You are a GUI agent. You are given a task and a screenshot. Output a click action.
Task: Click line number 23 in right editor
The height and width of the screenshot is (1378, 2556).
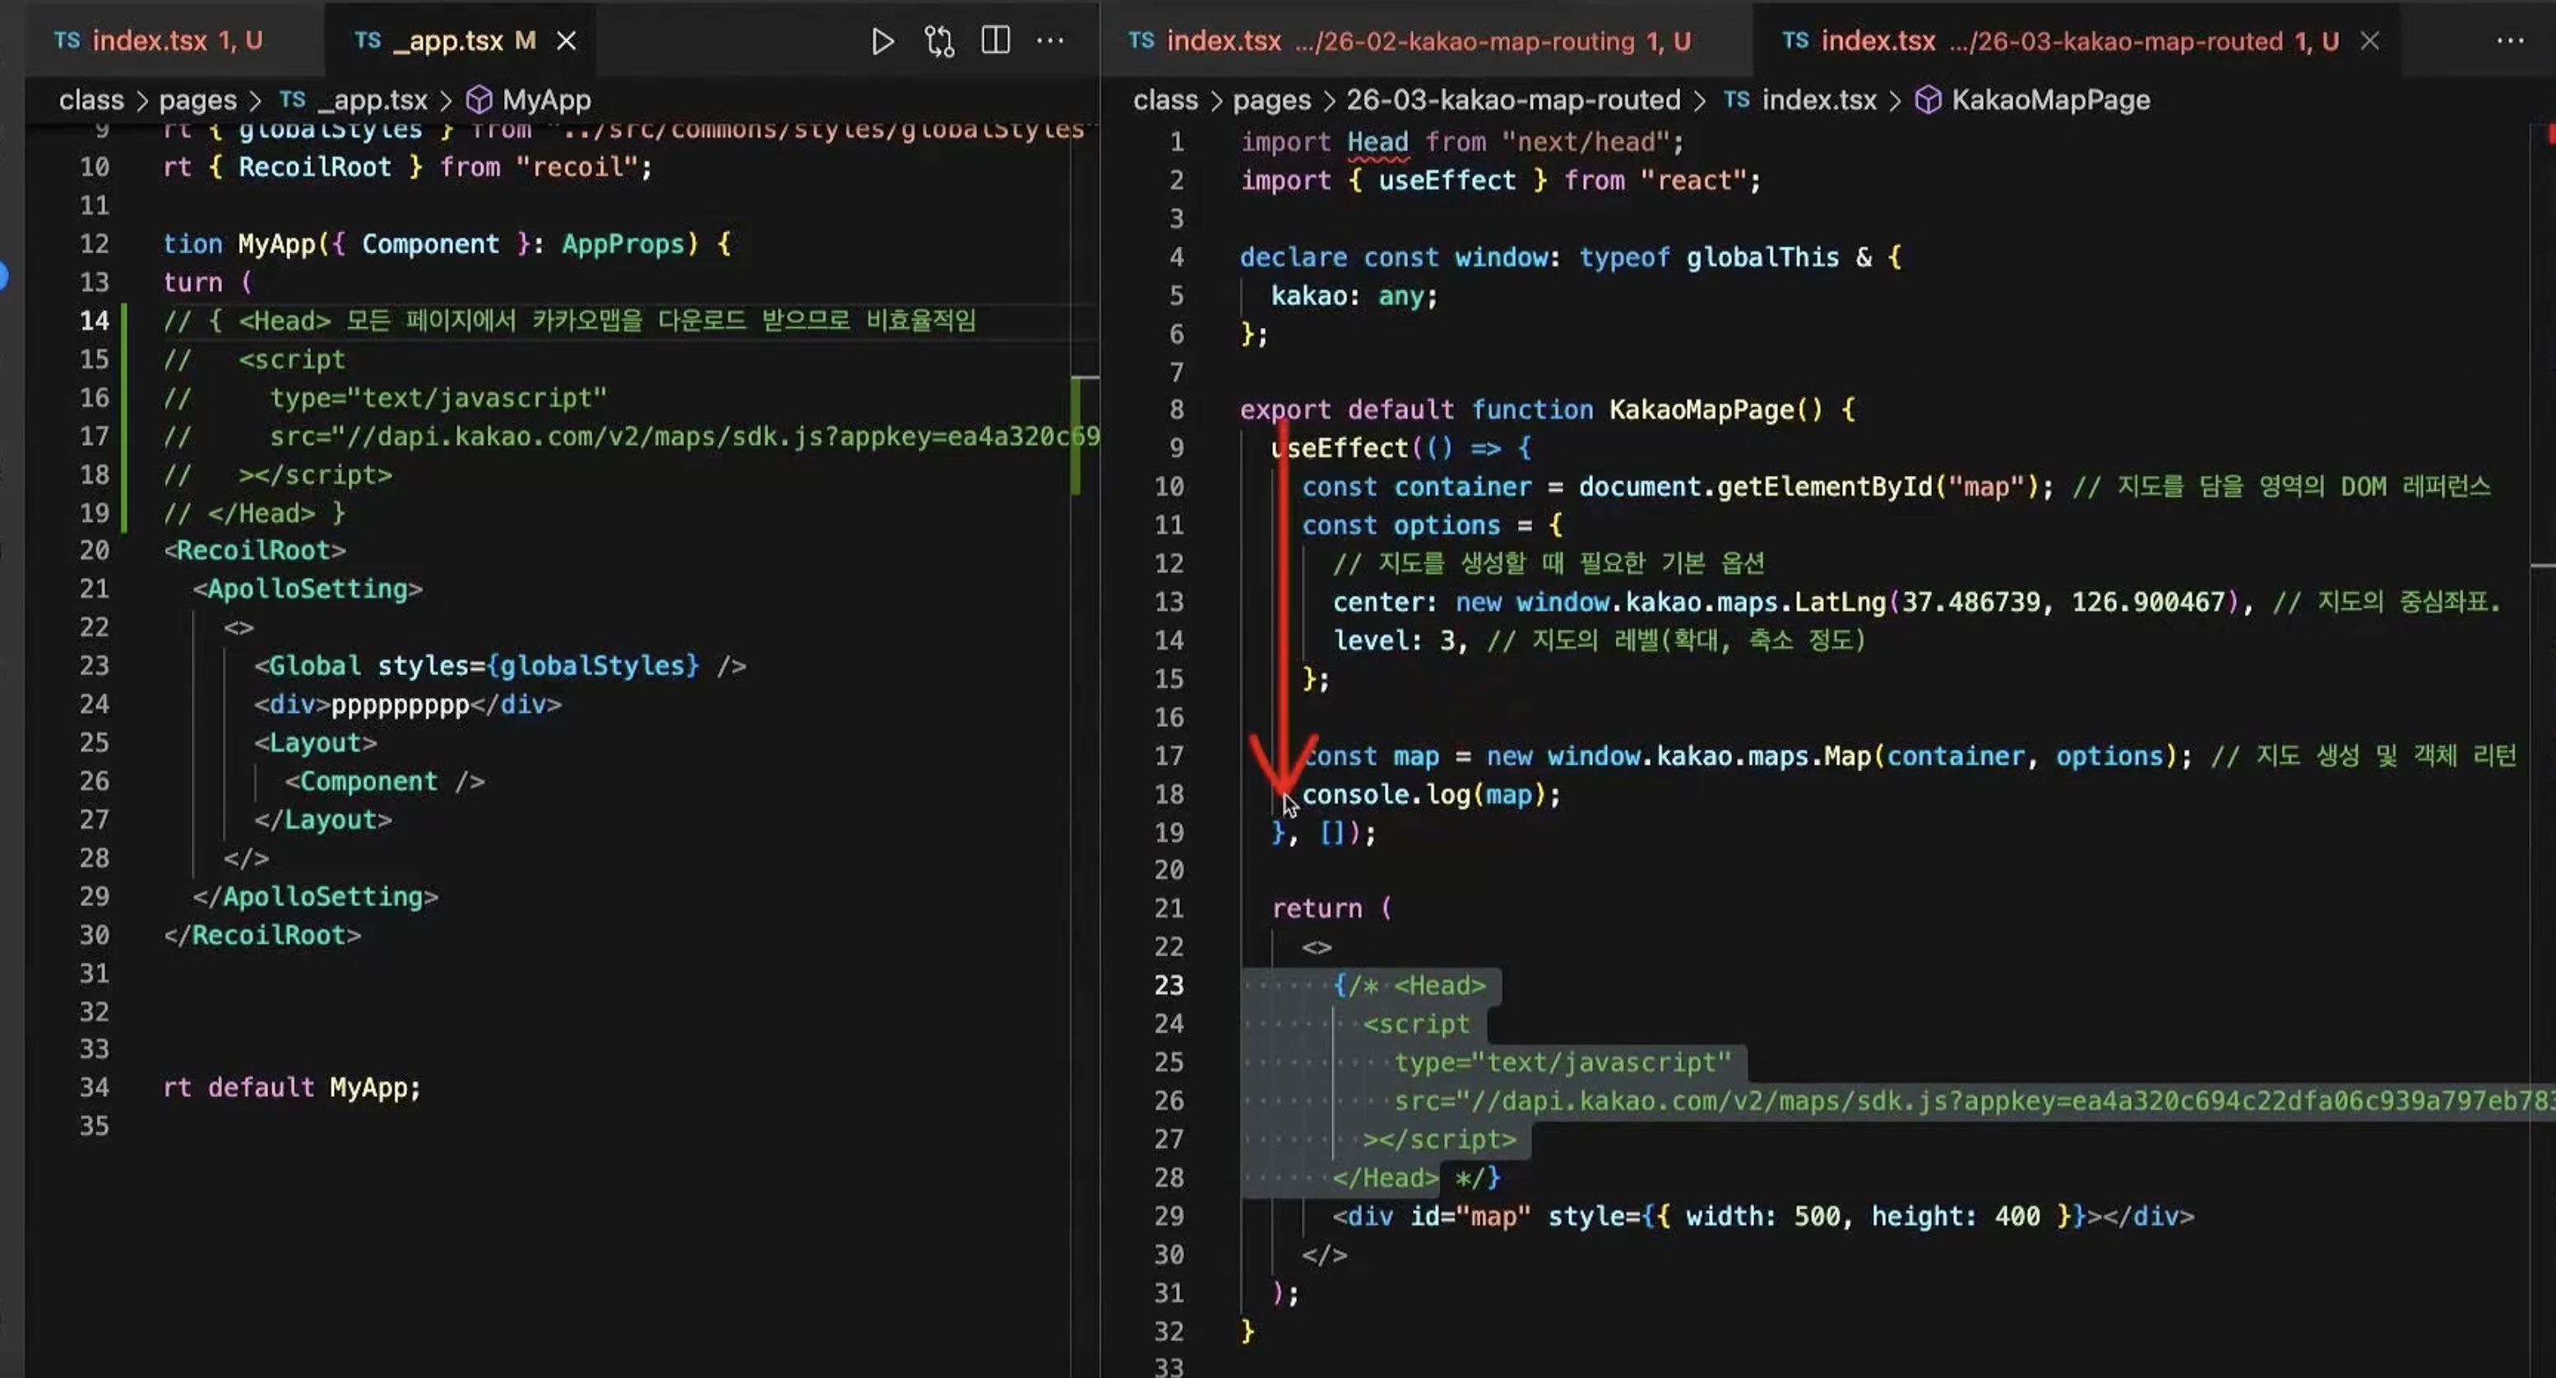click(1169, 985)
